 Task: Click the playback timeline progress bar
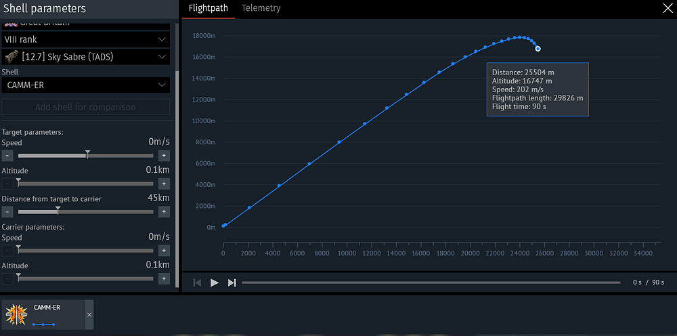pos(431,282)
